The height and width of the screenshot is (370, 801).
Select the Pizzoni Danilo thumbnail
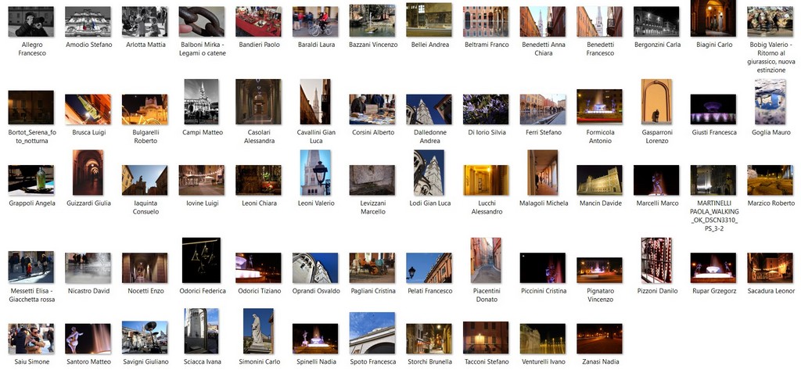[x=656, y=260]
